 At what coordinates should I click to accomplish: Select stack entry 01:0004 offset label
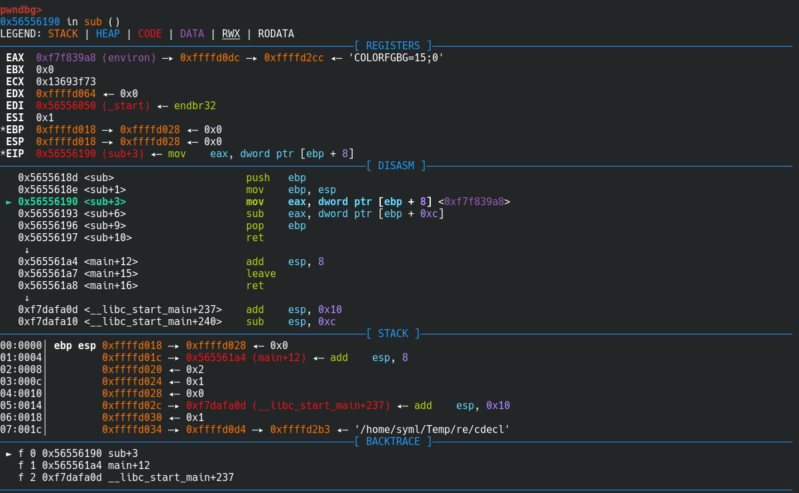coord(21,358)
